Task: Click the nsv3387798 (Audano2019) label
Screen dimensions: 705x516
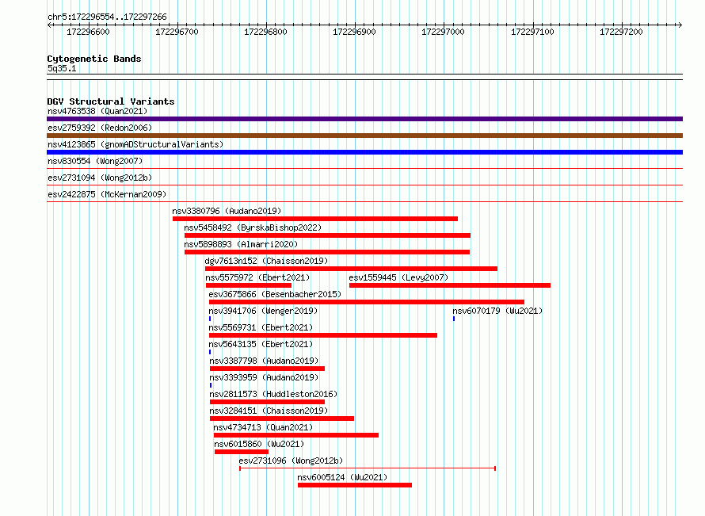Action: coord(264,361)
